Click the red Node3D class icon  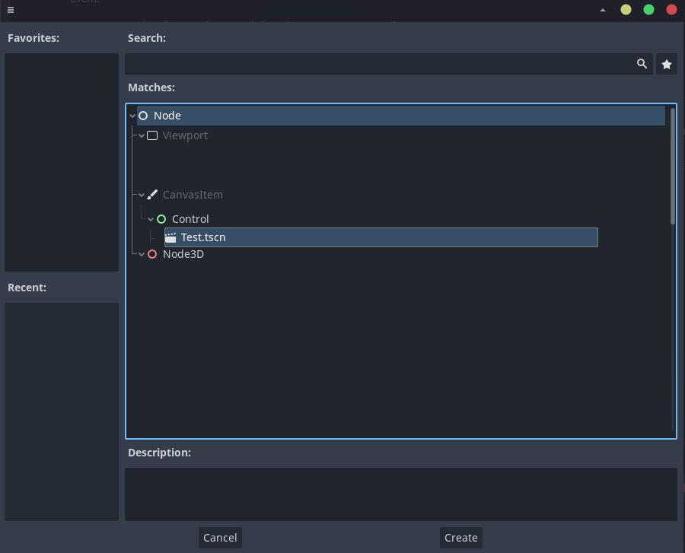pos(152,254)
